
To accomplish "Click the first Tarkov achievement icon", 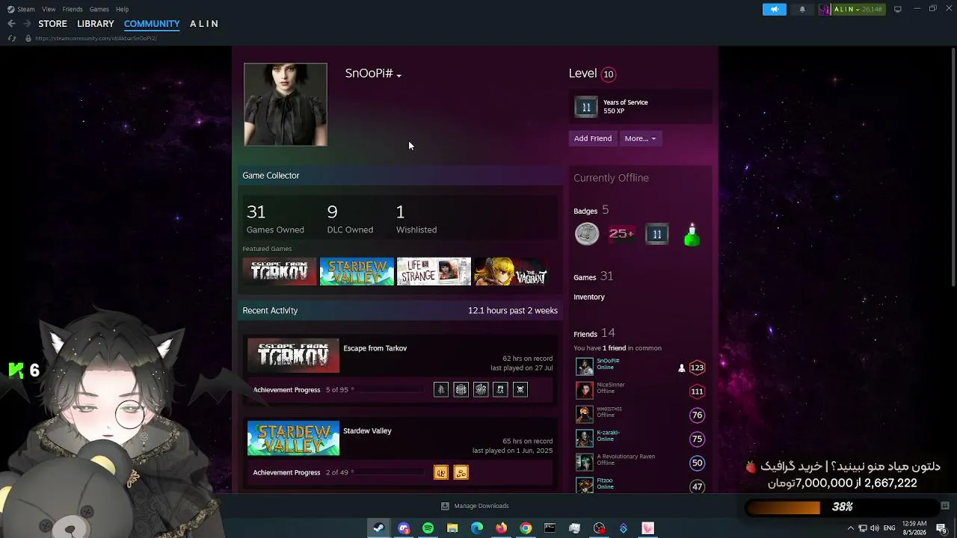I will 441,389.
